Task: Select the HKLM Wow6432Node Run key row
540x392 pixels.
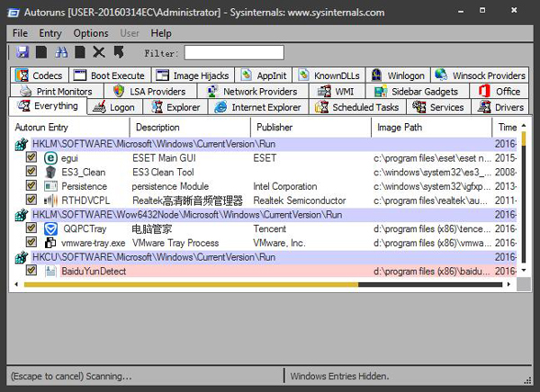Action: point(265,215)
